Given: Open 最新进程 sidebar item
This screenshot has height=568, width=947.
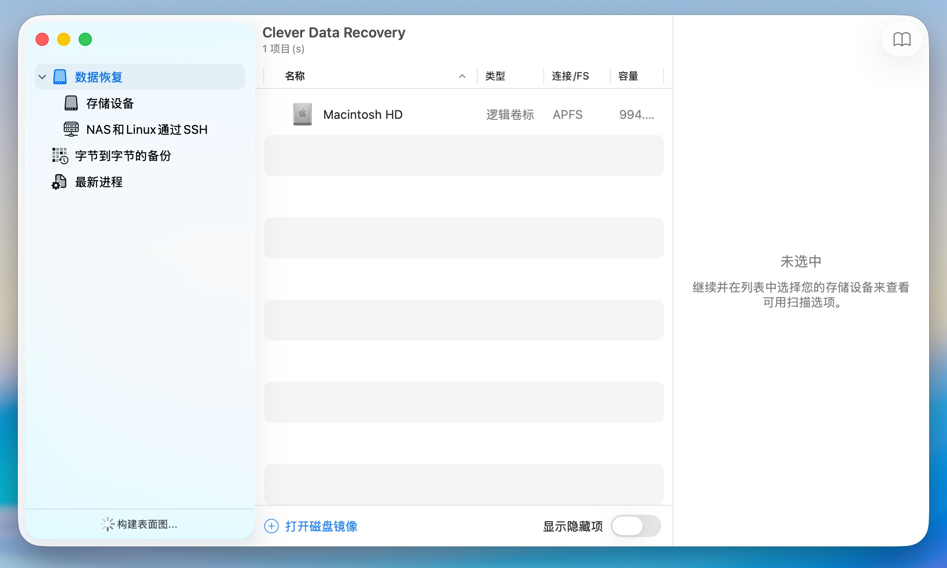Looking at the screenshot, I should pos(99,182).
